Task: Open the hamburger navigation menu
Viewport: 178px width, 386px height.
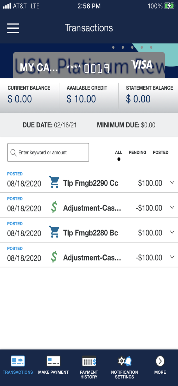Action: coord(13,28)
